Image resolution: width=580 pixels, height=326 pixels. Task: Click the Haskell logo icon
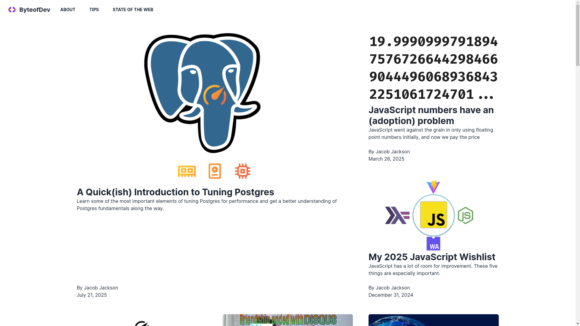(x=397, y=215)
